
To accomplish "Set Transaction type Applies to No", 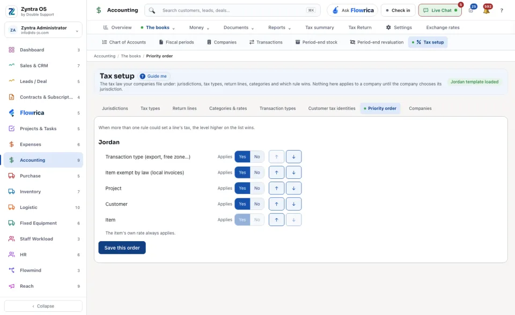I will (x=257, y=157).
